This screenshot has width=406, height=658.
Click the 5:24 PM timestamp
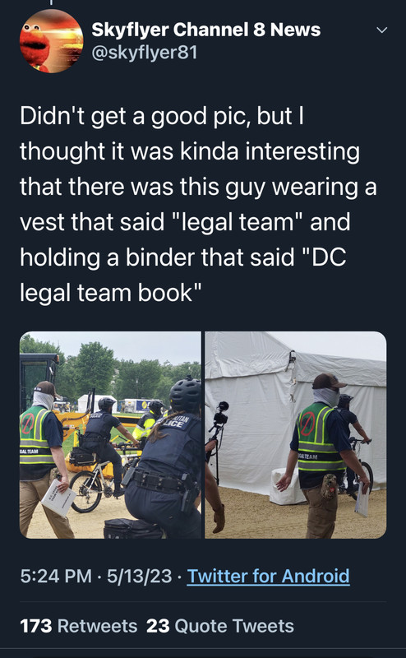click(56, 576)
